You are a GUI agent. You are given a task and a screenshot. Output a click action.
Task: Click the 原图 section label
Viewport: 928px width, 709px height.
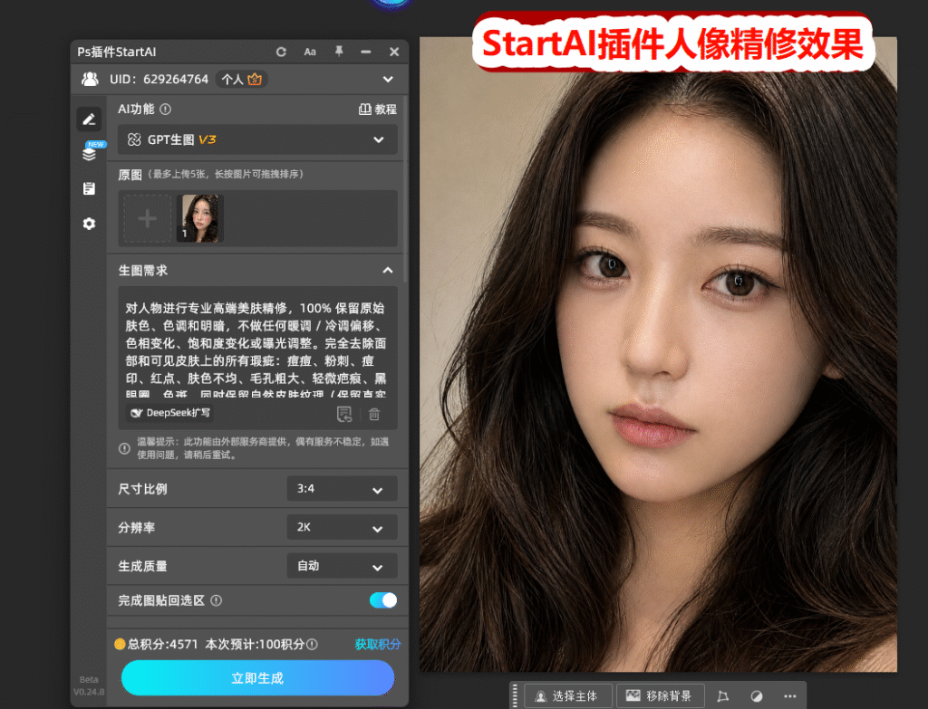130,175
